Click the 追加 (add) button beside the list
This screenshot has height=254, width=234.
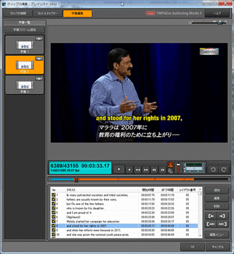[x=217, y=190]
